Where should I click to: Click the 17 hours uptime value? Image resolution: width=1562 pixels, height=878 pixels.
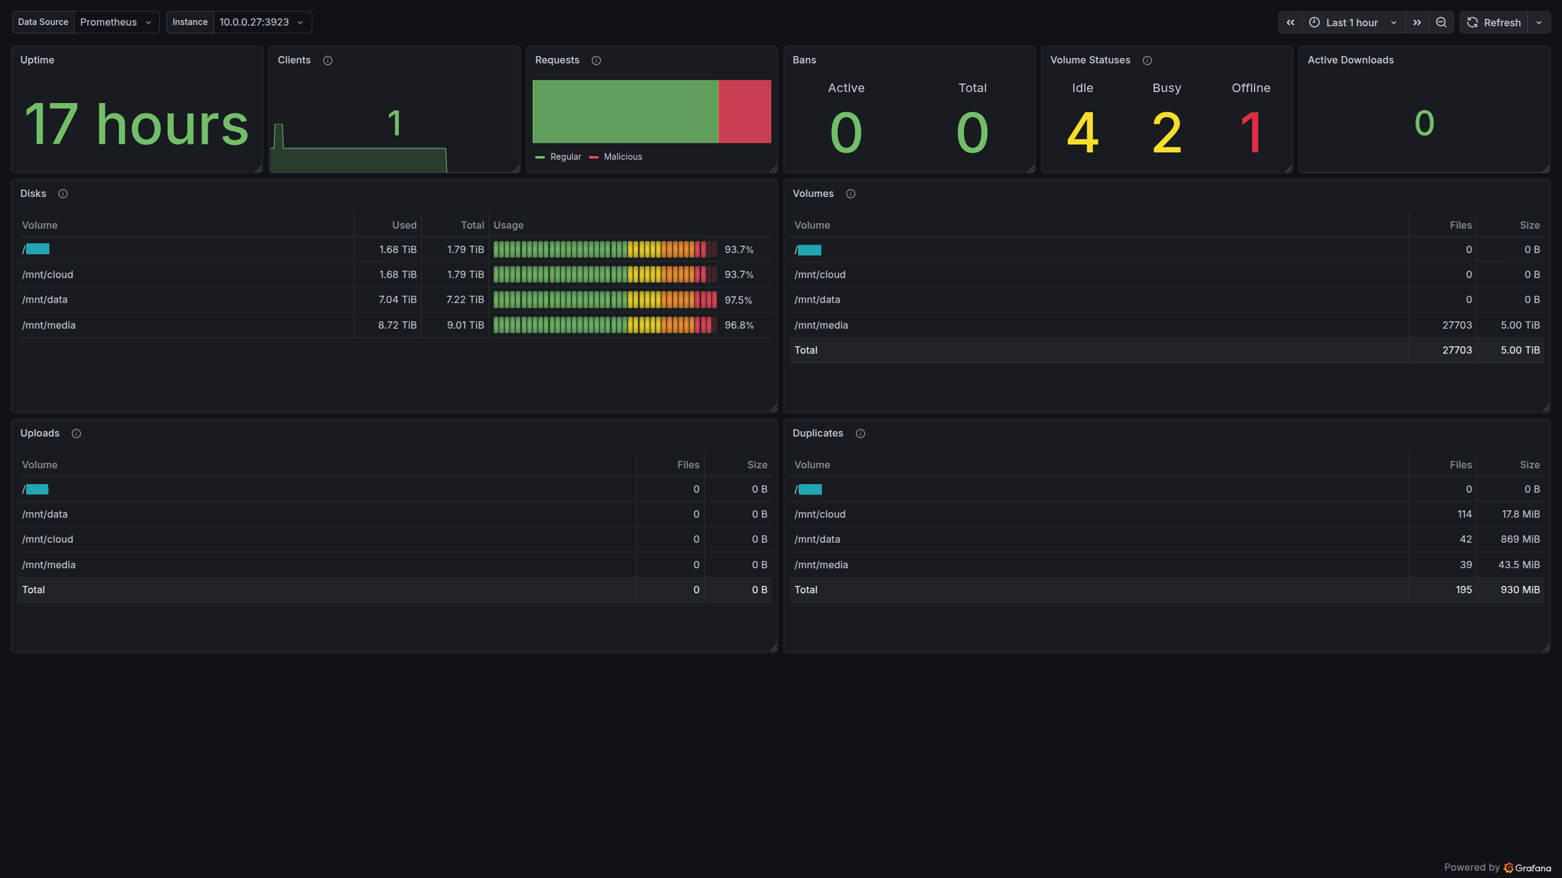pyautogui.click(x=137, y=125)
